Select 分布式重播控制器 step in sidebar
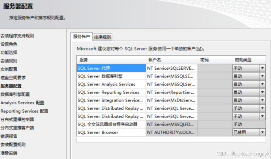 [17, 119]
